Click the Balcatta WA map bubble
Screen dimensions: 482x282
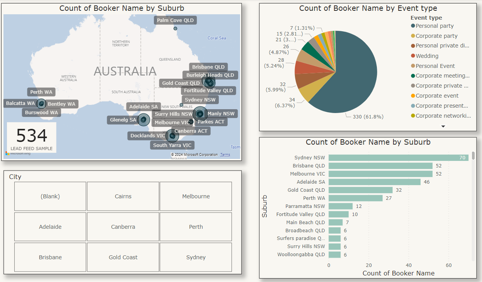pyautogui.click(x=41, y=103)
